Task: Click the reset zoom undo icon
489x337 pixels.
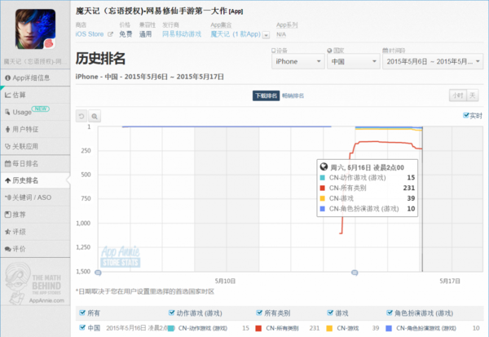Action: pos(81,117)
